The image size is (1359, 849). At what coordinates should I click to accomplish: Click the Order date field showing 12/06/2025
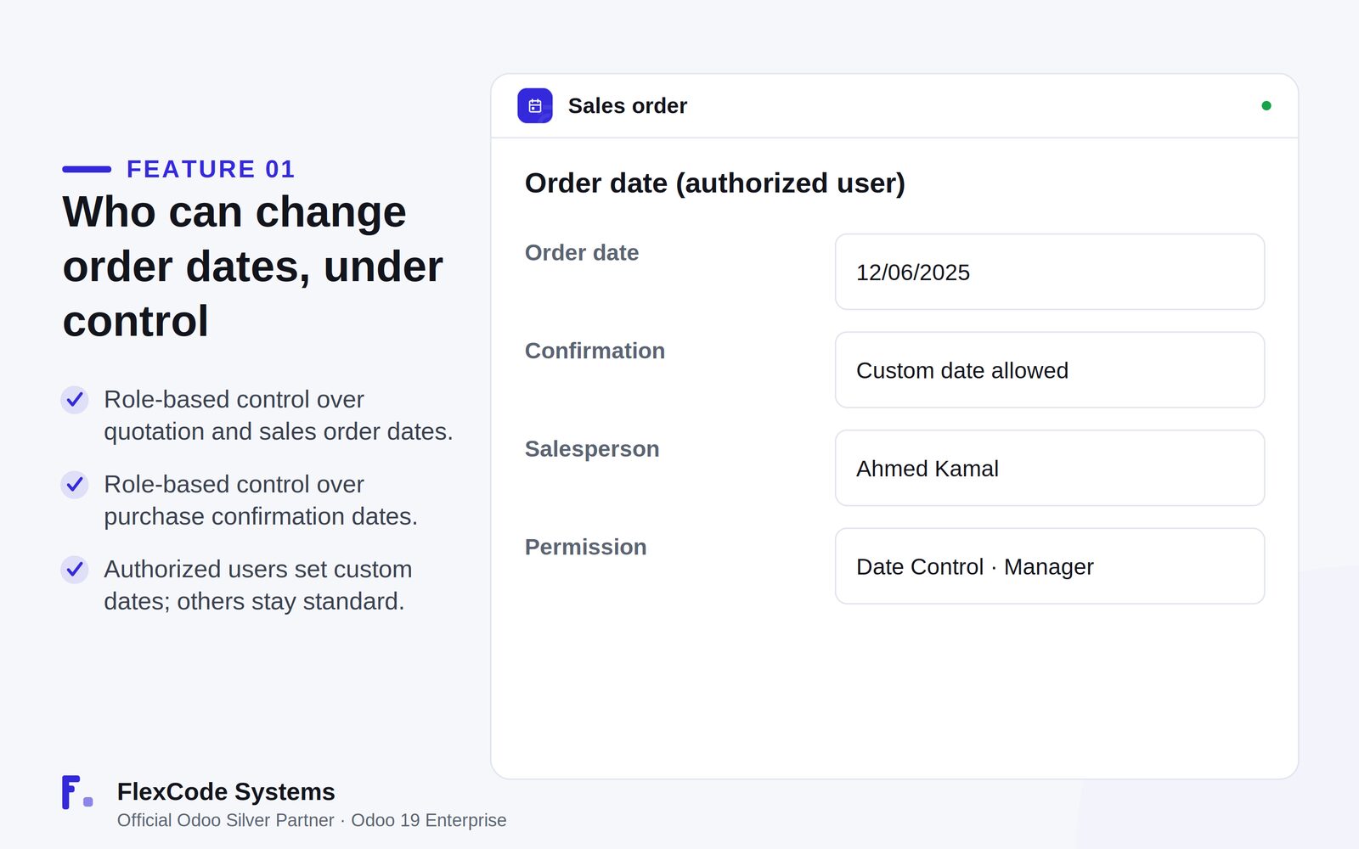(1050, 272)
